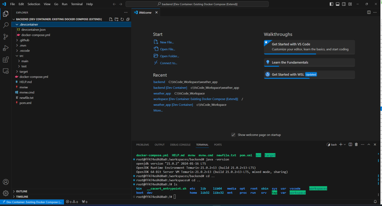Open editor more actions ellipsis

click(376, 12)
